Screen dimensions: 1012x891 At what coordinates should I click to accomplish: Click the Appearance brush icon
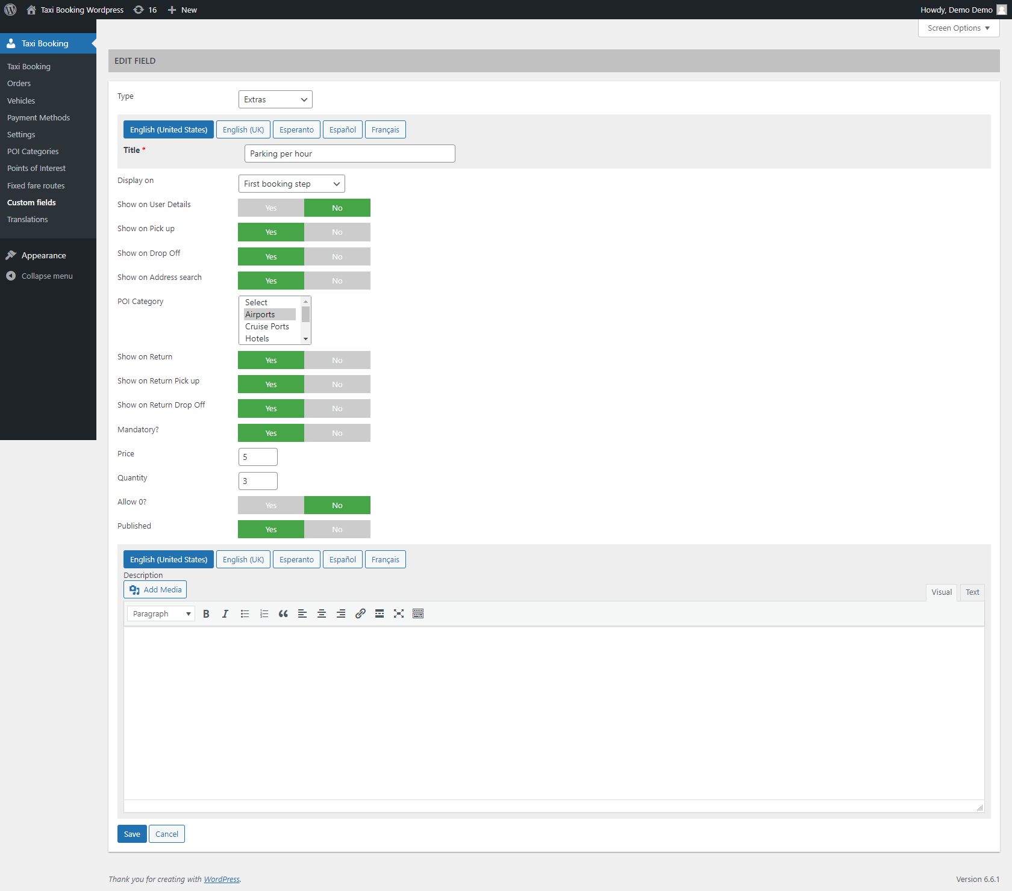point(11,255)
